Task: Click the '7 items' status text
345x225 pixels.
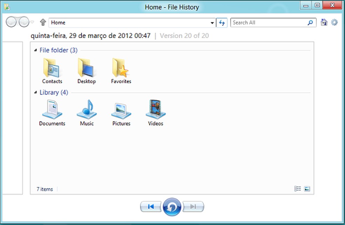Action: [x=45, y=189]
